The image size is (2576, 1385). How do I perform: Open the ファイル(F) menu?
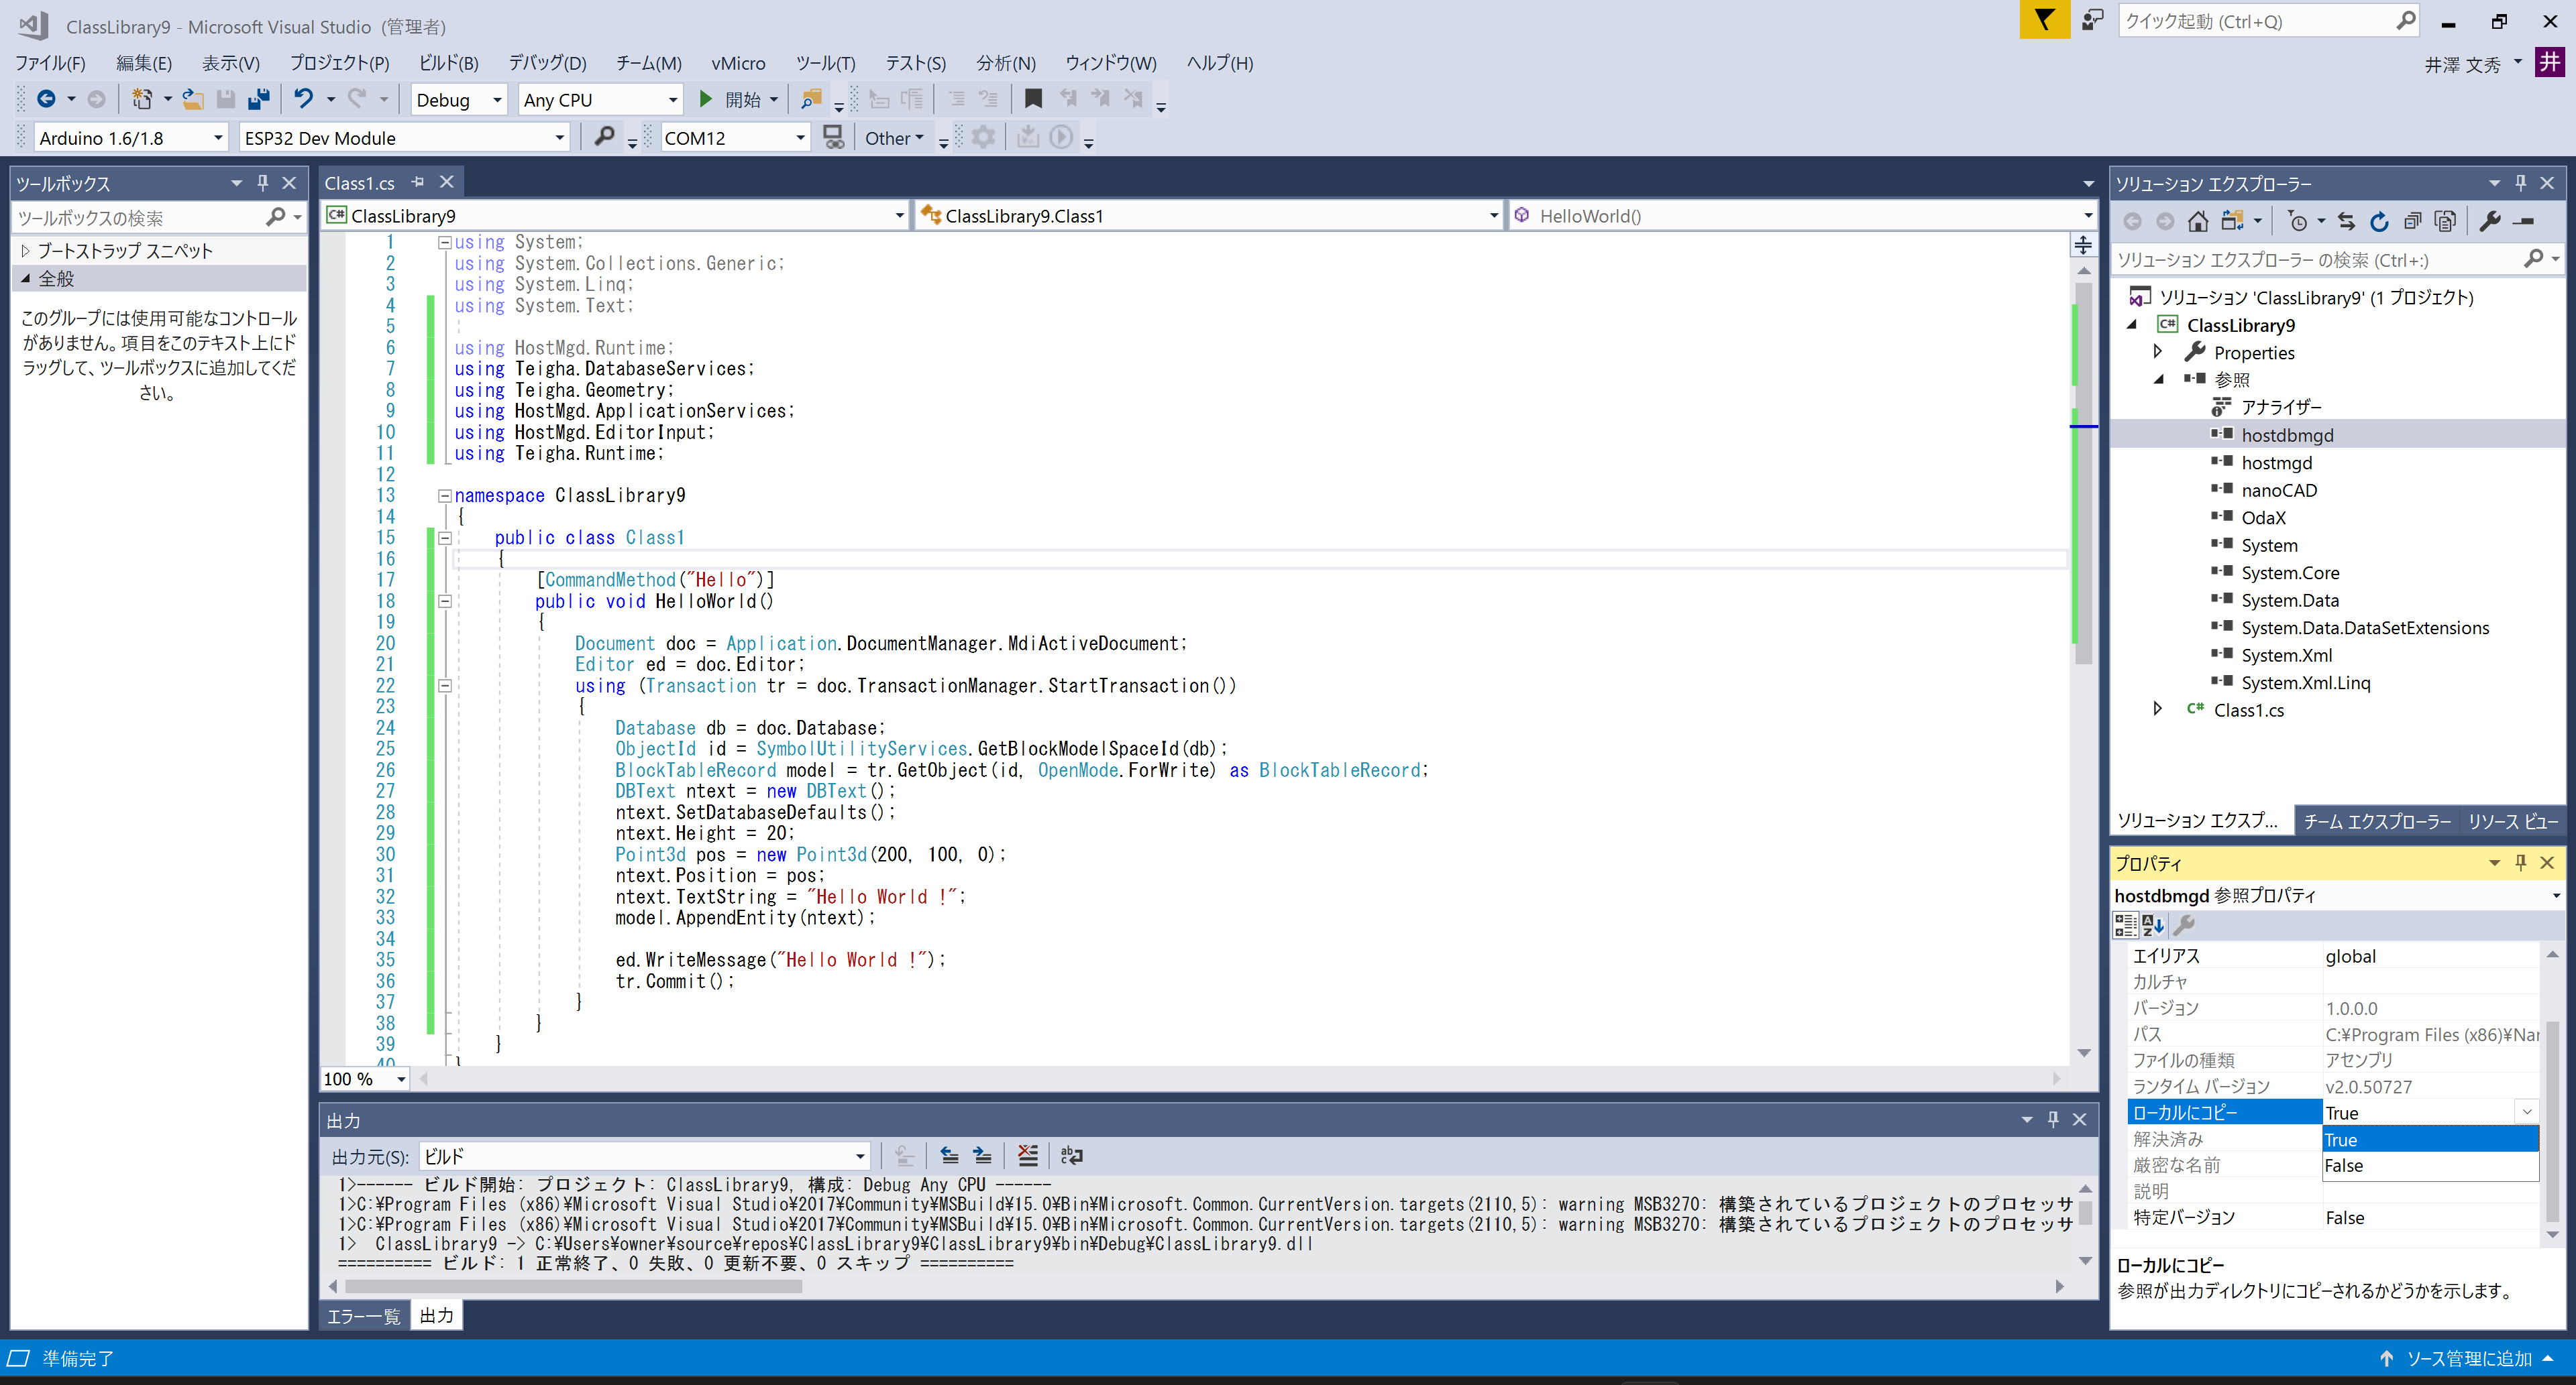click(x=50, y=63)
